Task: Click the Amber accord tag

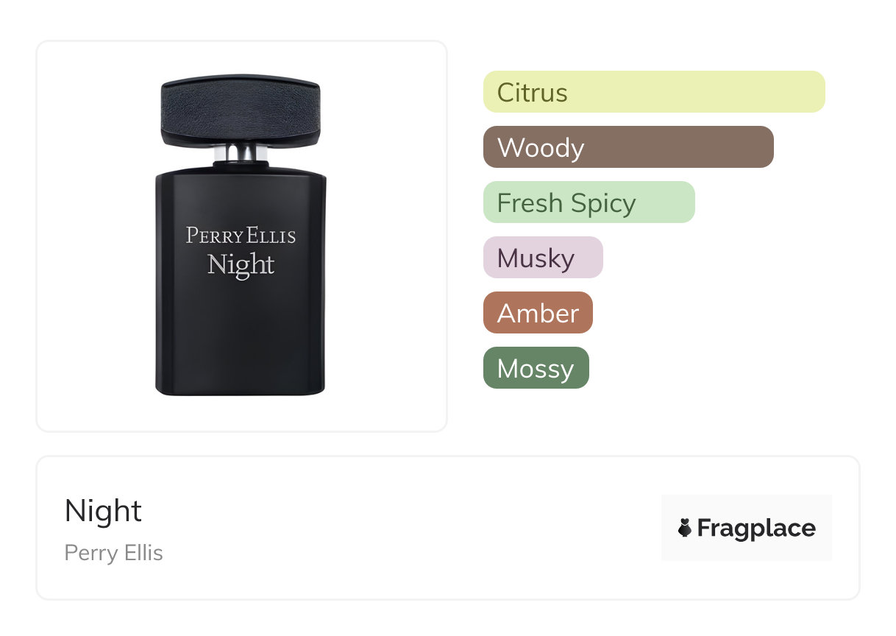Action: tap(538, 313)
